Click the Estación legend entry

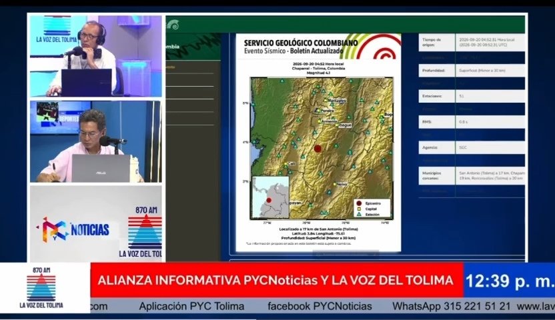368,214
